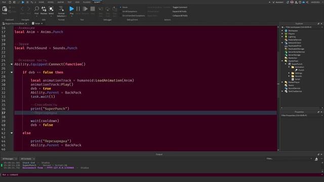
Task: Open the Find tool in the ribbon
Action: tap(36, 9)
